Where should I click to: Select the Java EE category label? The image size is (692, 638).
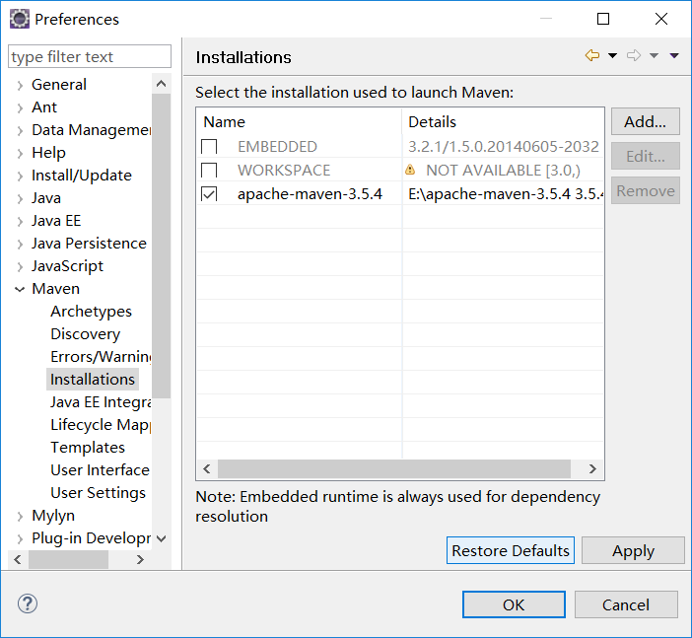[56, 221]
